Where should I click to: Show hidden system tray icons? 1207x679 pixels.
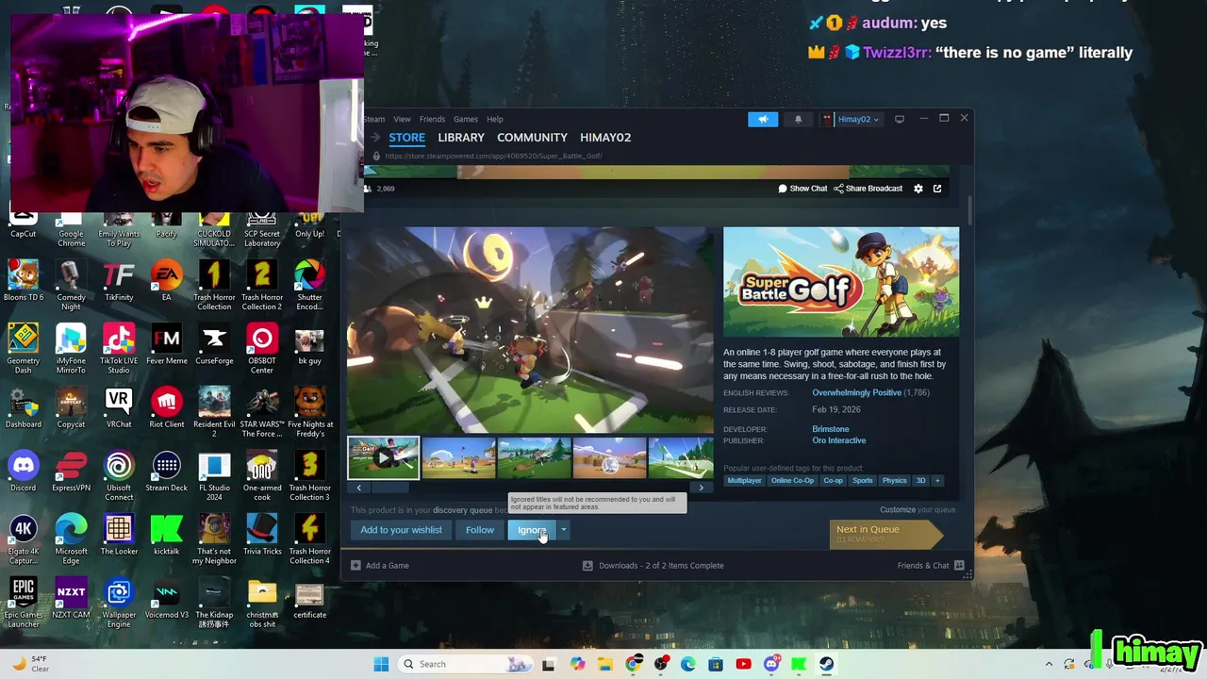click(1049, 664)
